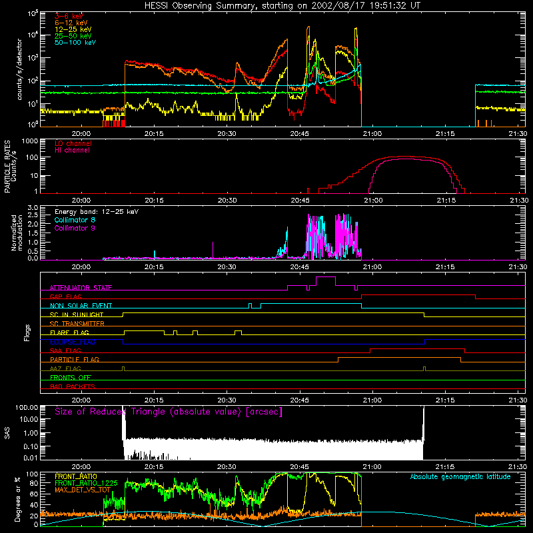Click the NON_SOLAR_EVENT flag label
The width and height of the screenshot is (533, 533).
[x=81, y=306]
